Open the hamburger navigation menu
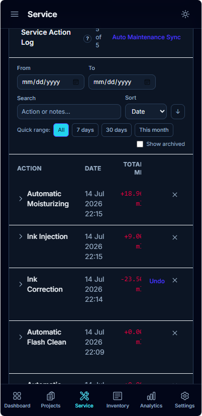Screen dimensions: 202x416 click(x=15, y=14)
